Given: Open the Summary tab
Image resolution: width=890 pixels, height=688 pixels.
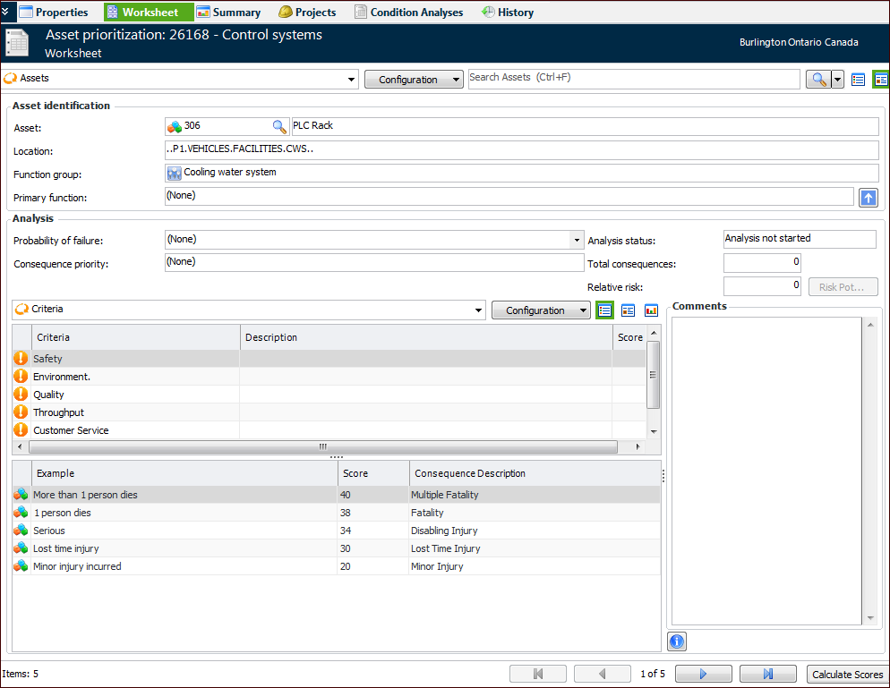Looking at the screenshot, I should click(x=228, y=12).
